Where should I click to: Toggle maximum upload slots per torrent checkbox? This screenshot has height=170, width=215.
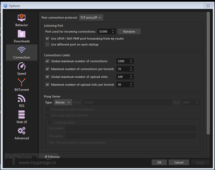click(x=47, y=85)
